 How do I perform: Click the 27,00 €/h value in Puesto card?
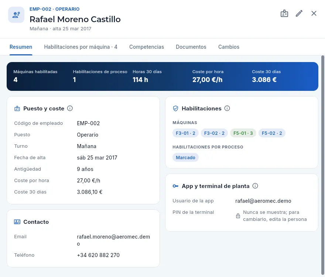[x=89, y=181]
